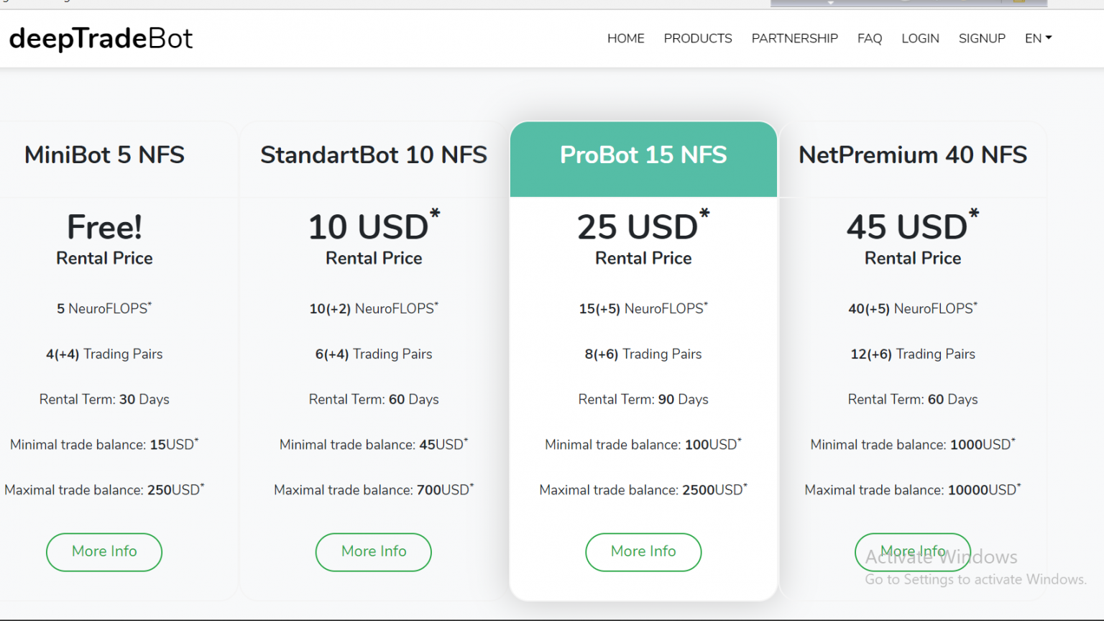Click More Info under MiniBot 5 NFS
Viewport: 1104px width, 621px height.
tap(104, 551)
